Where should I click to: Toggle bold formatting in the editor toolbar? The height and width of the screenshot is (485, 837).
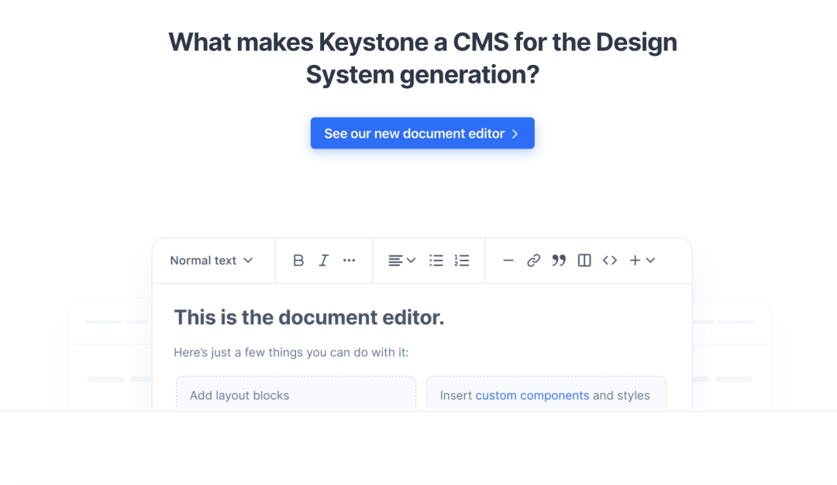coord(298,260)
